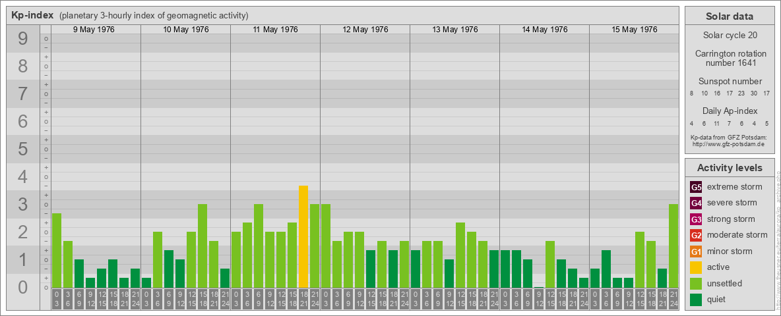Select the 13 May 1976 date header

(x=454, y=30)
